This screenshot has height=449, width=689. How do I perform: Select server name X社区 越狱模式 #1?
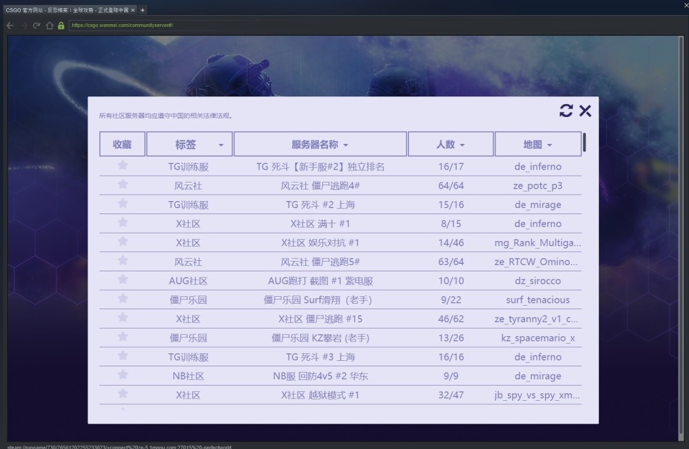click(x=320, y=395)
